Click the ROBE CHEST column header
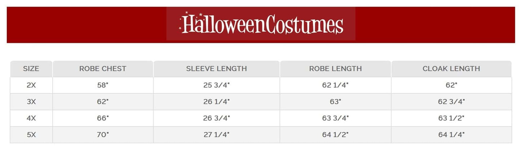 tap(103, 69)
